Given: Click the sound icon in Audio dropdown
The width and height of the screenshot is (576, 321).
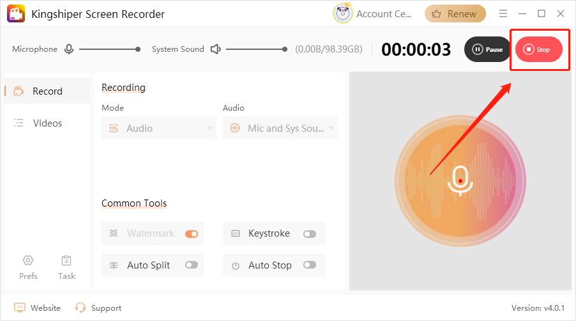Looking at the screenshot, I should (x=235, y=128).
